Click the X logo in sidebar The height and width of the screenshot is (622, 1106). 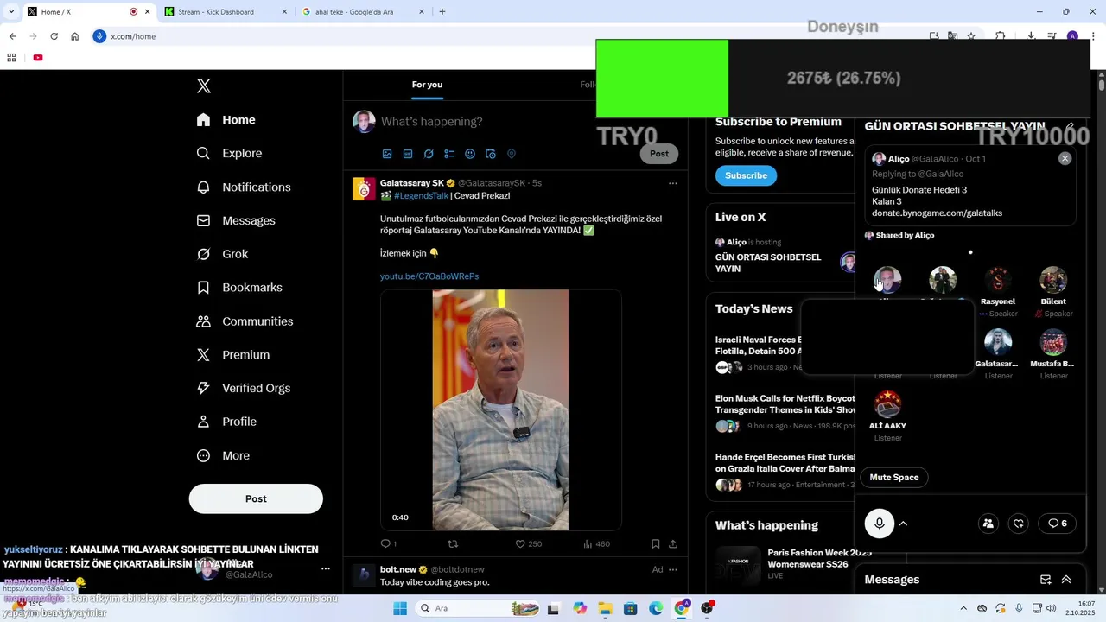[204, 86]
